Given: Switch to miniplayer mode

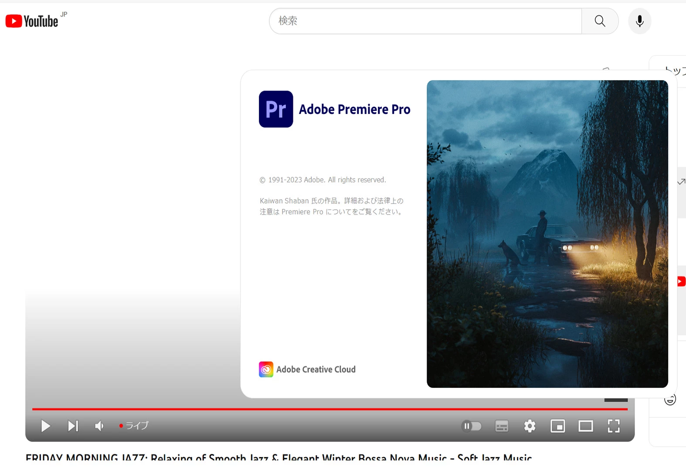Looking at the screenshot, I should [557, 426].
